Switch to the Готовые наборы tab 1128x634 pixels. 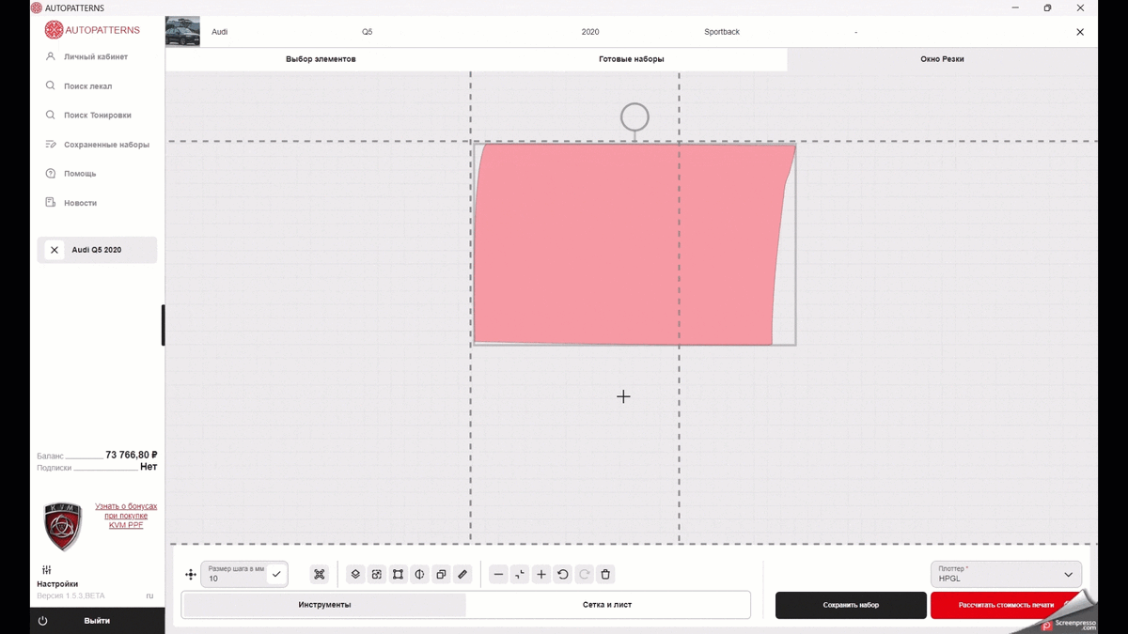(632, 59)
